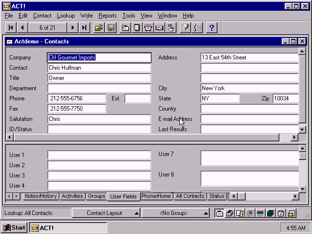The width and height of the screenshot is (312, 234).
Task: Switch to the Phone/Home tab
Action: pos(156,196)
